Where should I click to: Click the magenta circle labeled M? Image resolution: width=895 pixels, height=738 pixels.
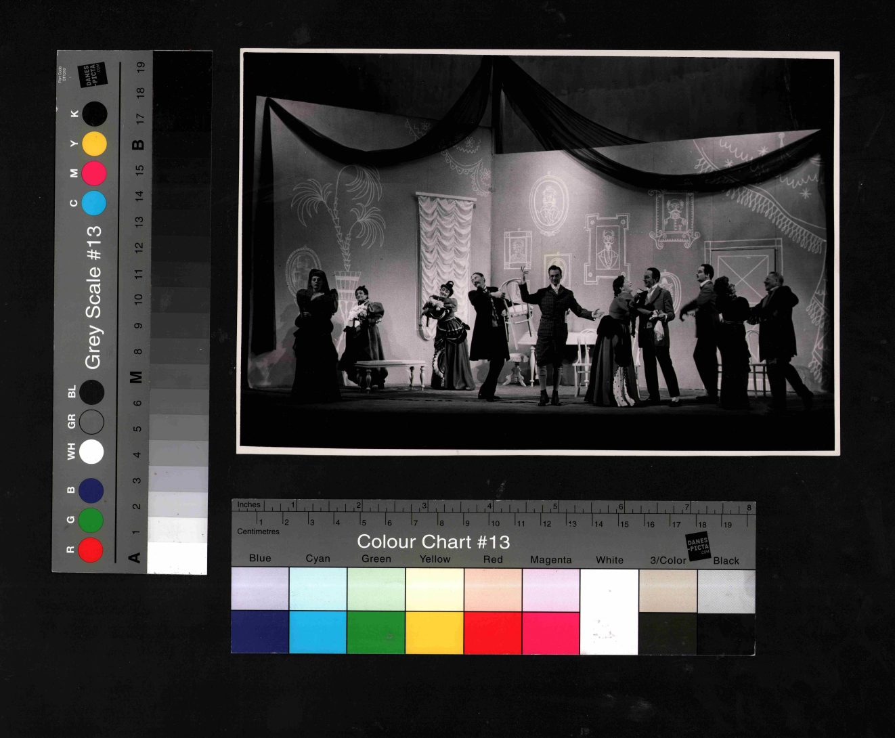(x=94, y=173)
